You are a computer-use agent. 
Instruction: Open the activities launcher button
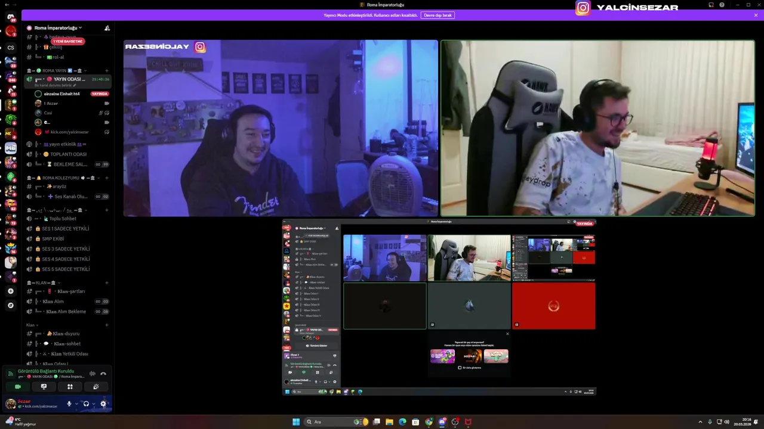click(70, 387)
